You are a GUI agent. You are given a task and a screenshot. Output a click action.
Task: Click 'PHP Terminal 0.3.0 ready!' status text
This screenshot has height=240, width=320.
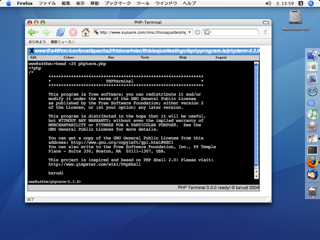(204, 187)
